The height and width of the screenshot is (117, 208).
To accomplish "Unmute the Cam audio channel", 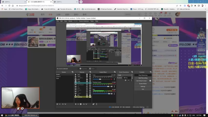I will (112, 79).
